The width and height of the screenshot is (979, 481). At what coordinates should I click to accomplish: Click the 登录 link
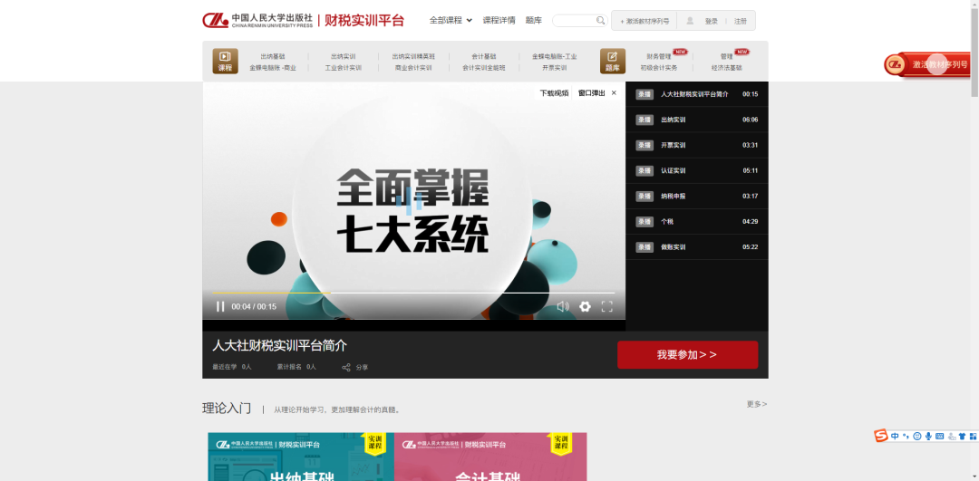point(712,21)
